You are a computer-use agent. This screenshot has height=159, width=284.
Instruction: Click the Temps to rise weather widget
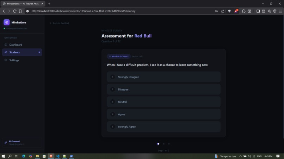225,156
